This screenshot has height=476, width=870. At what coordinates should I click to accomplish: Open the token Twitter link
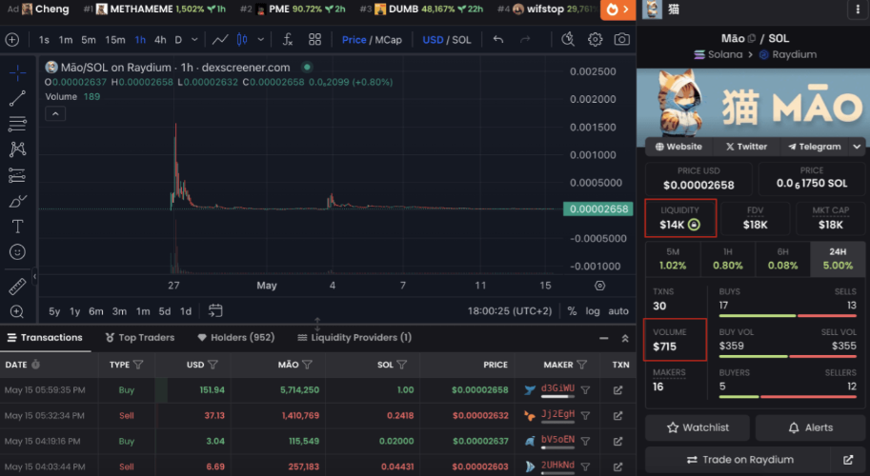coord(746,147)
